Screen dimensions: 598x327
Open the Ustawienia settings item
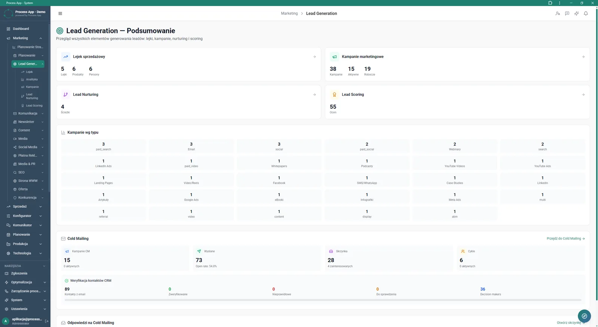(19, 309)
